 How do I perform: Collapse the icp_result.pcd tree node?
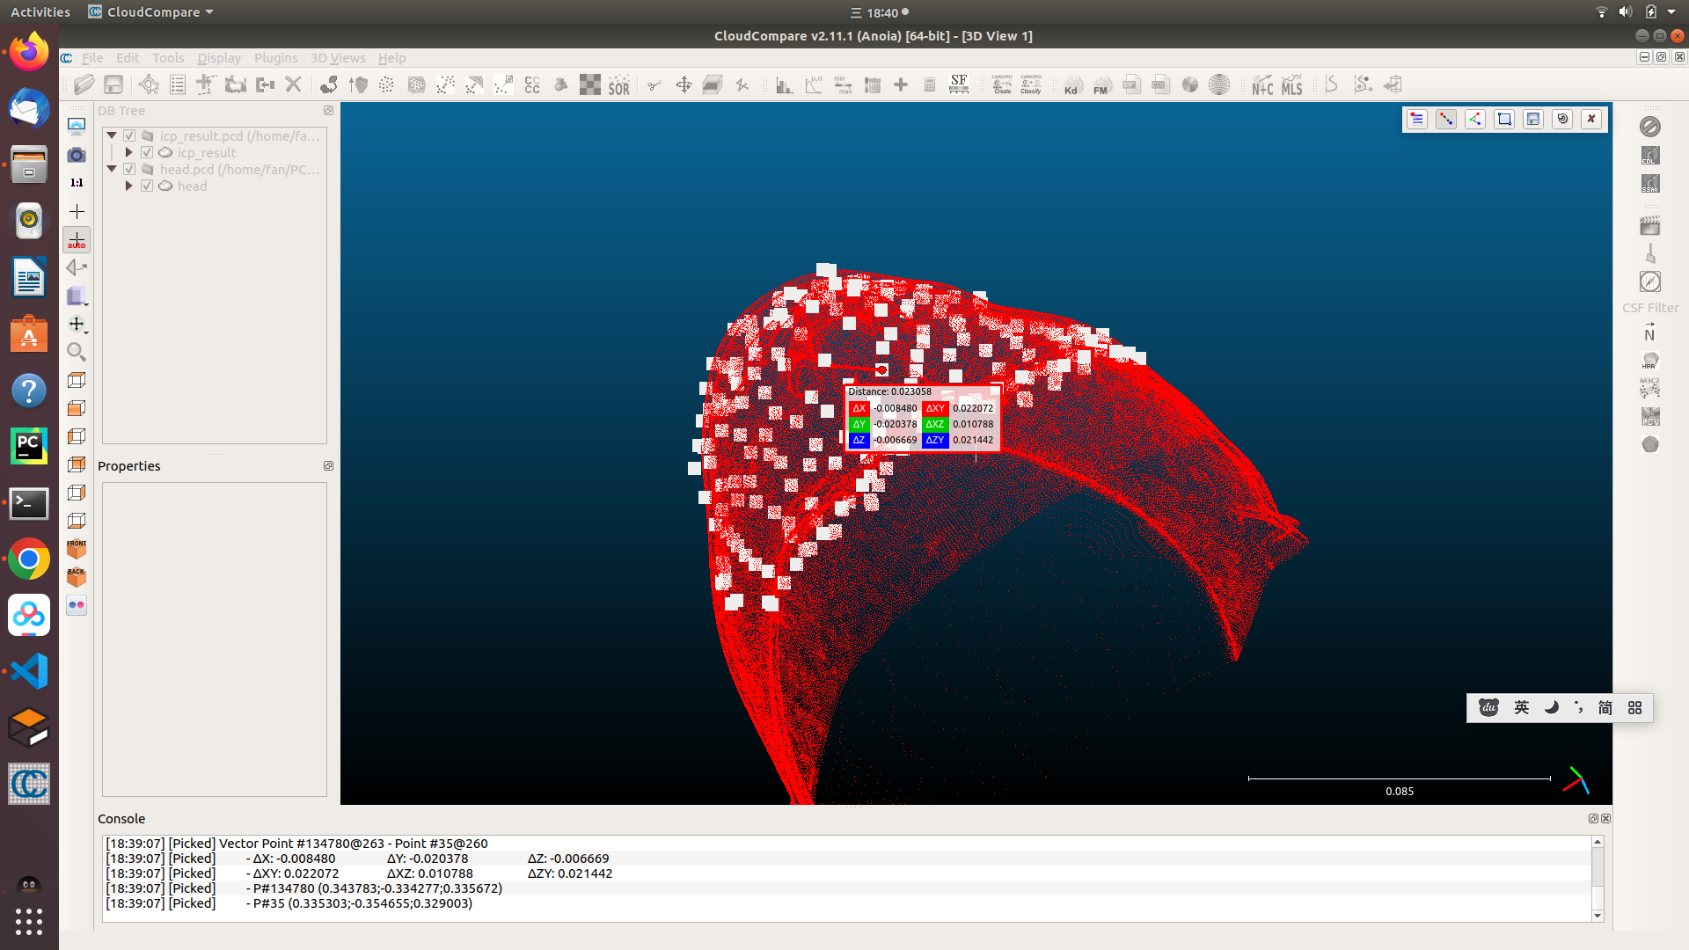112,135
